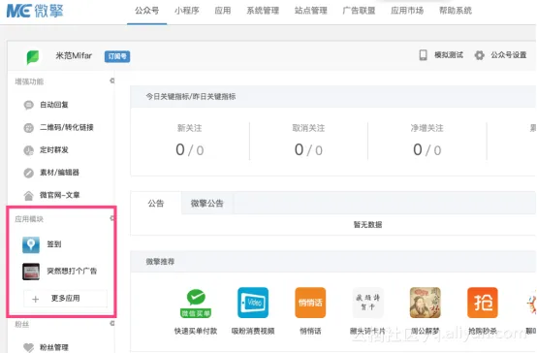Click the 周公解梦 label
Image resolution: width=537 pixels, height=353 pixels.
point(425,331)
